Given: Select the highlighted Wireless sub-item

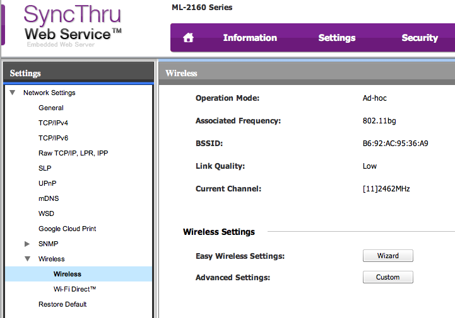Looking at the screenshot, I should click(78, 274).
